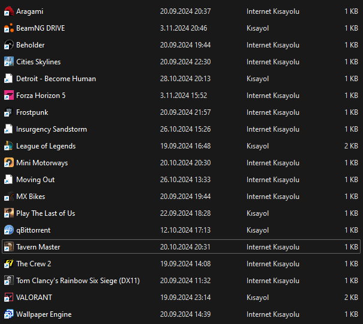The image size is (363, 324).
Task: Click the date 20.09.2024 21:57
Action: (185, 112)
